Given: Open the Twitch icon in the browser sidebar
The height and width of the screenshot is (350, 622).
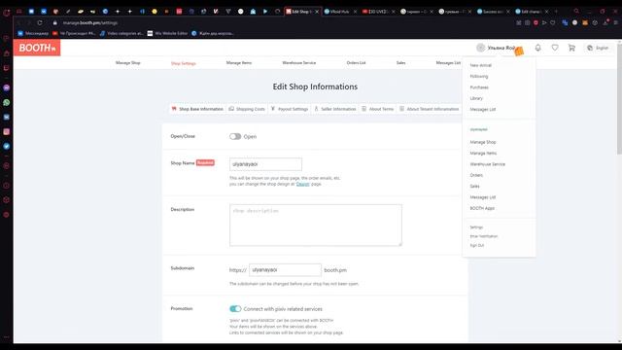Looking at the screenshot, I should (7, 68).
